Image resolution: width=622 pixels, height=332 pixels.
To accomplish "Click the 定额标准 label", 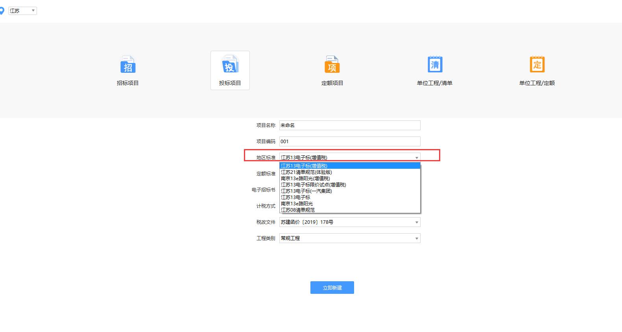I will click(x=266, y=174).
